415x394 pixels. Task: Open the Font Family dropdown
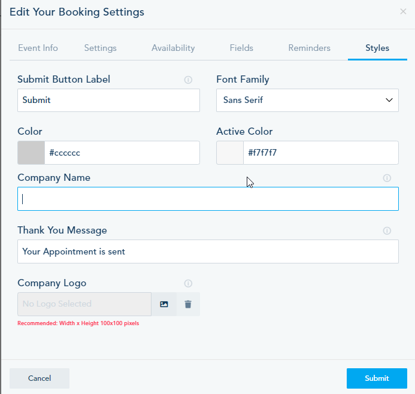307,100
